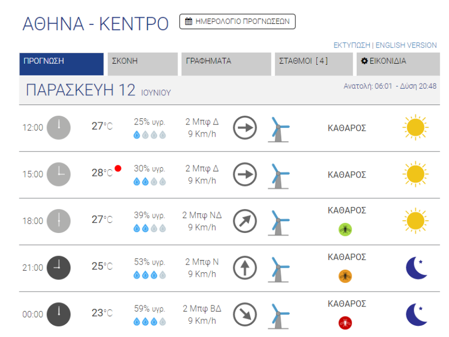449x337 pixels.
Task: Open the ΕΙΚΟΝΙΔΙΑ settings tab
Action: pyautogui.click(x=398, y=64)
